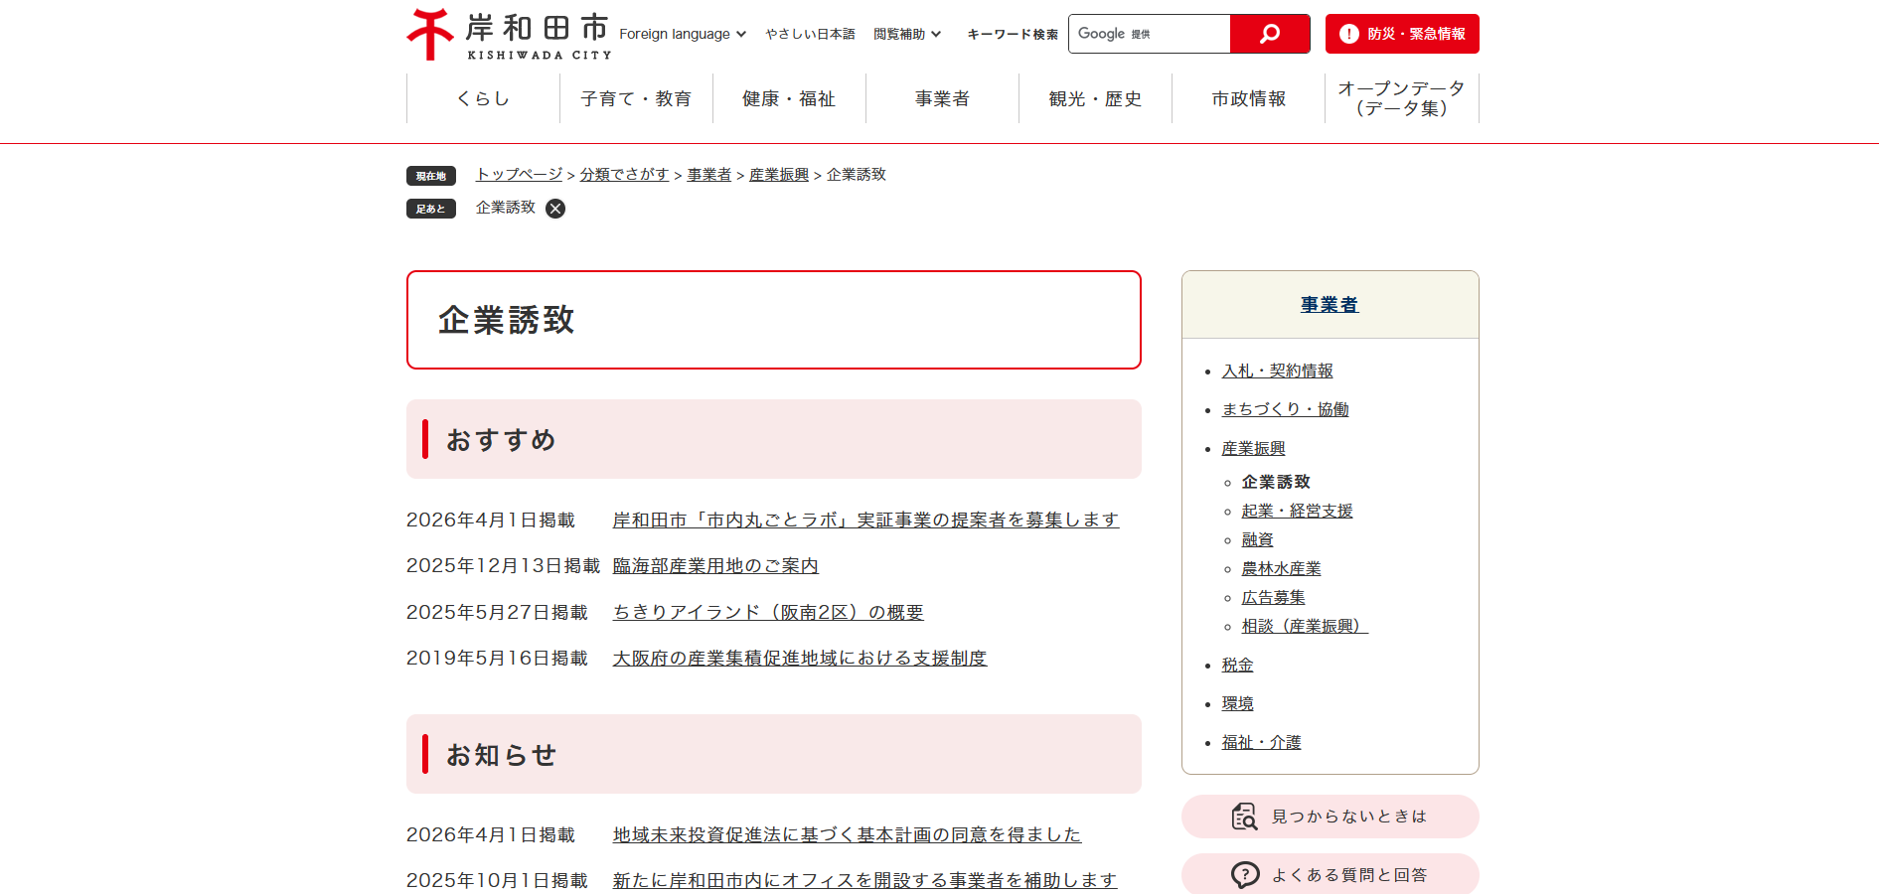The image size is (1879, 894).
Task: Open 福祉・介護 sidebar link
Action: pyautogui.click(x=1262, y=742)
